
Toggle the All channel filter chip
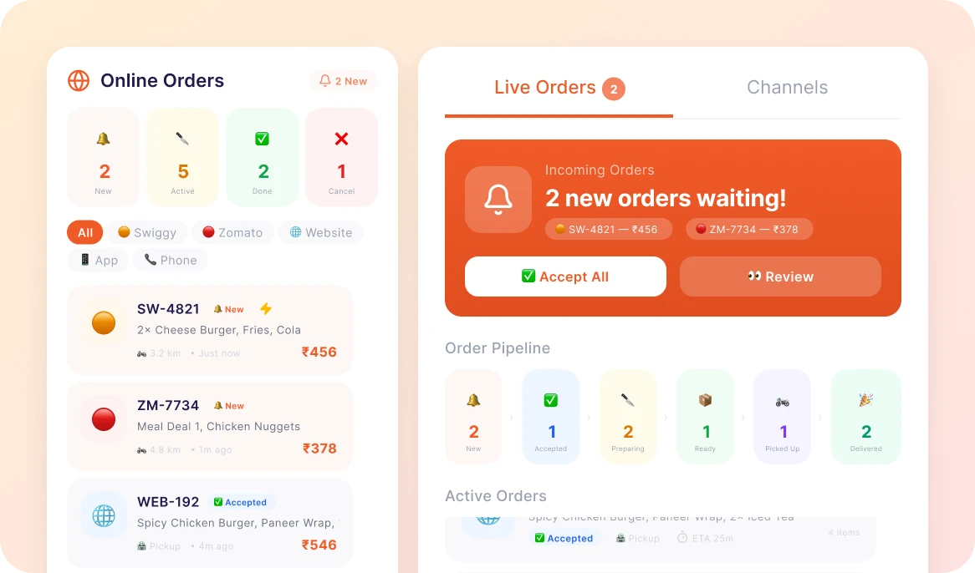click(85, 233)
